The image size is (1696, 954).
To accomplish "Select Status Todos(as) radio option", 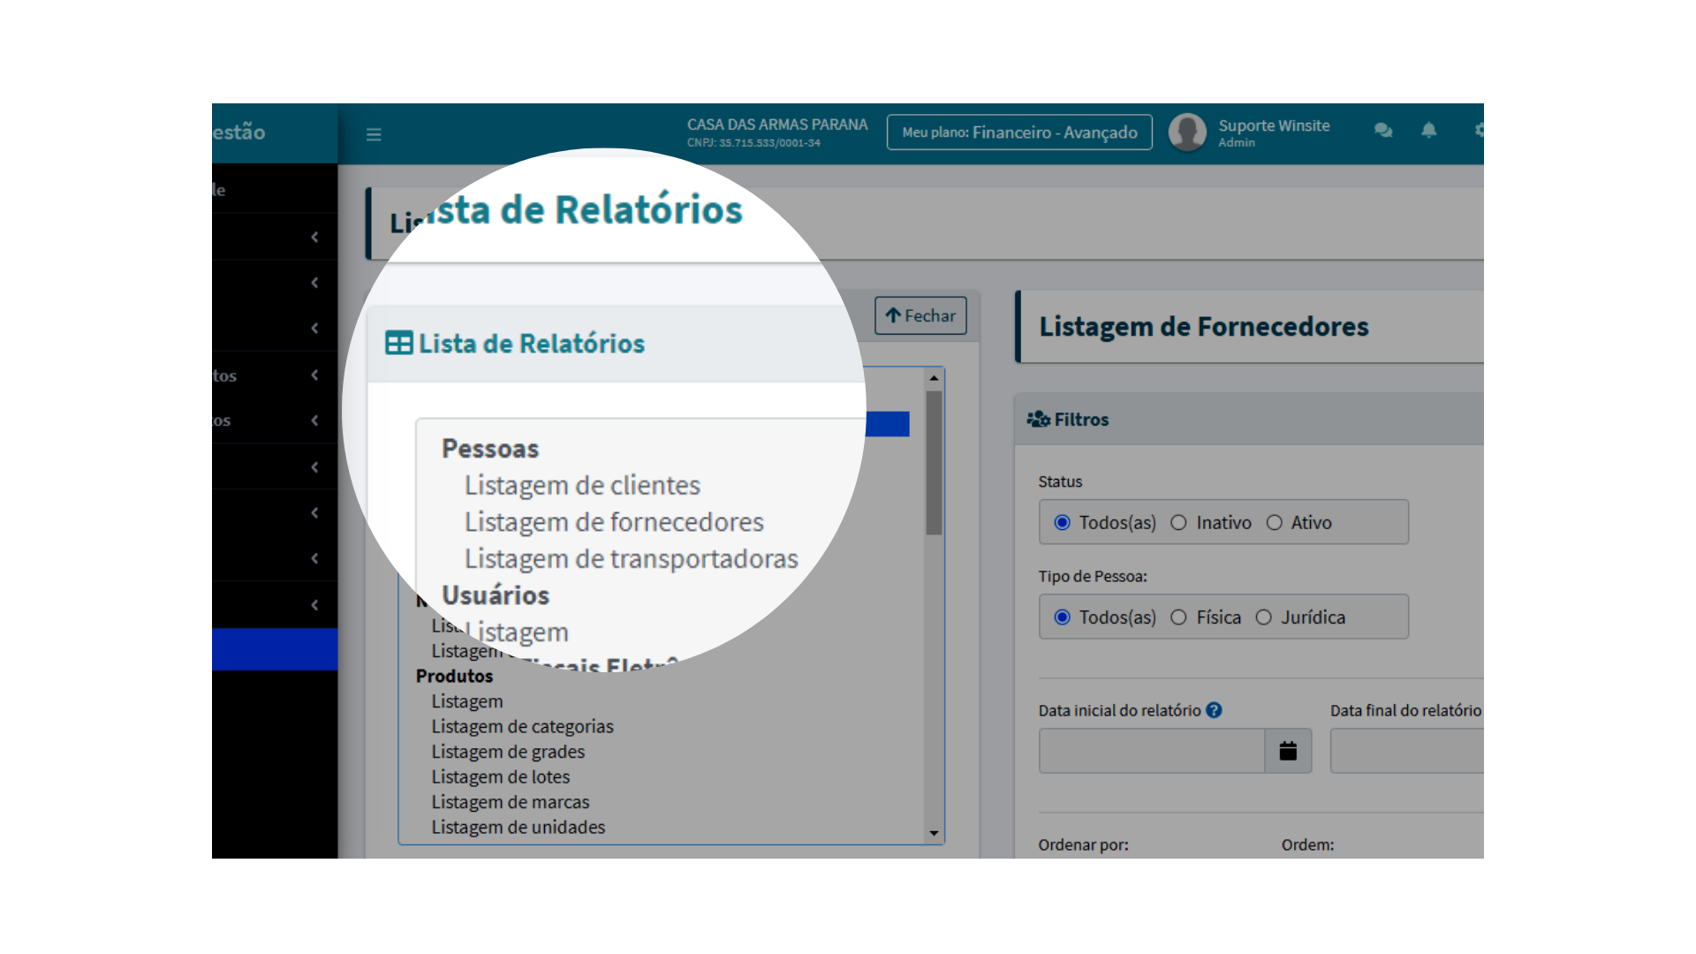I will coord(1063,523).
